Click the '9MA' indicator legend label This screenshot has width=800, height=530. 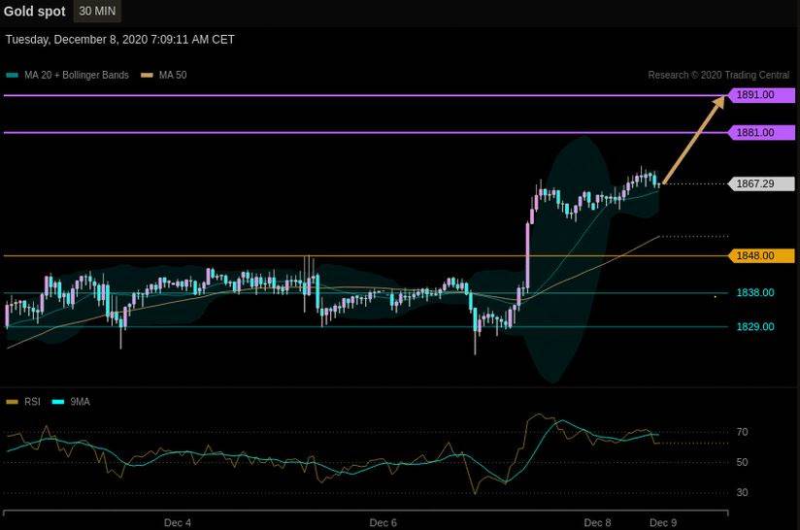(81, 402)
